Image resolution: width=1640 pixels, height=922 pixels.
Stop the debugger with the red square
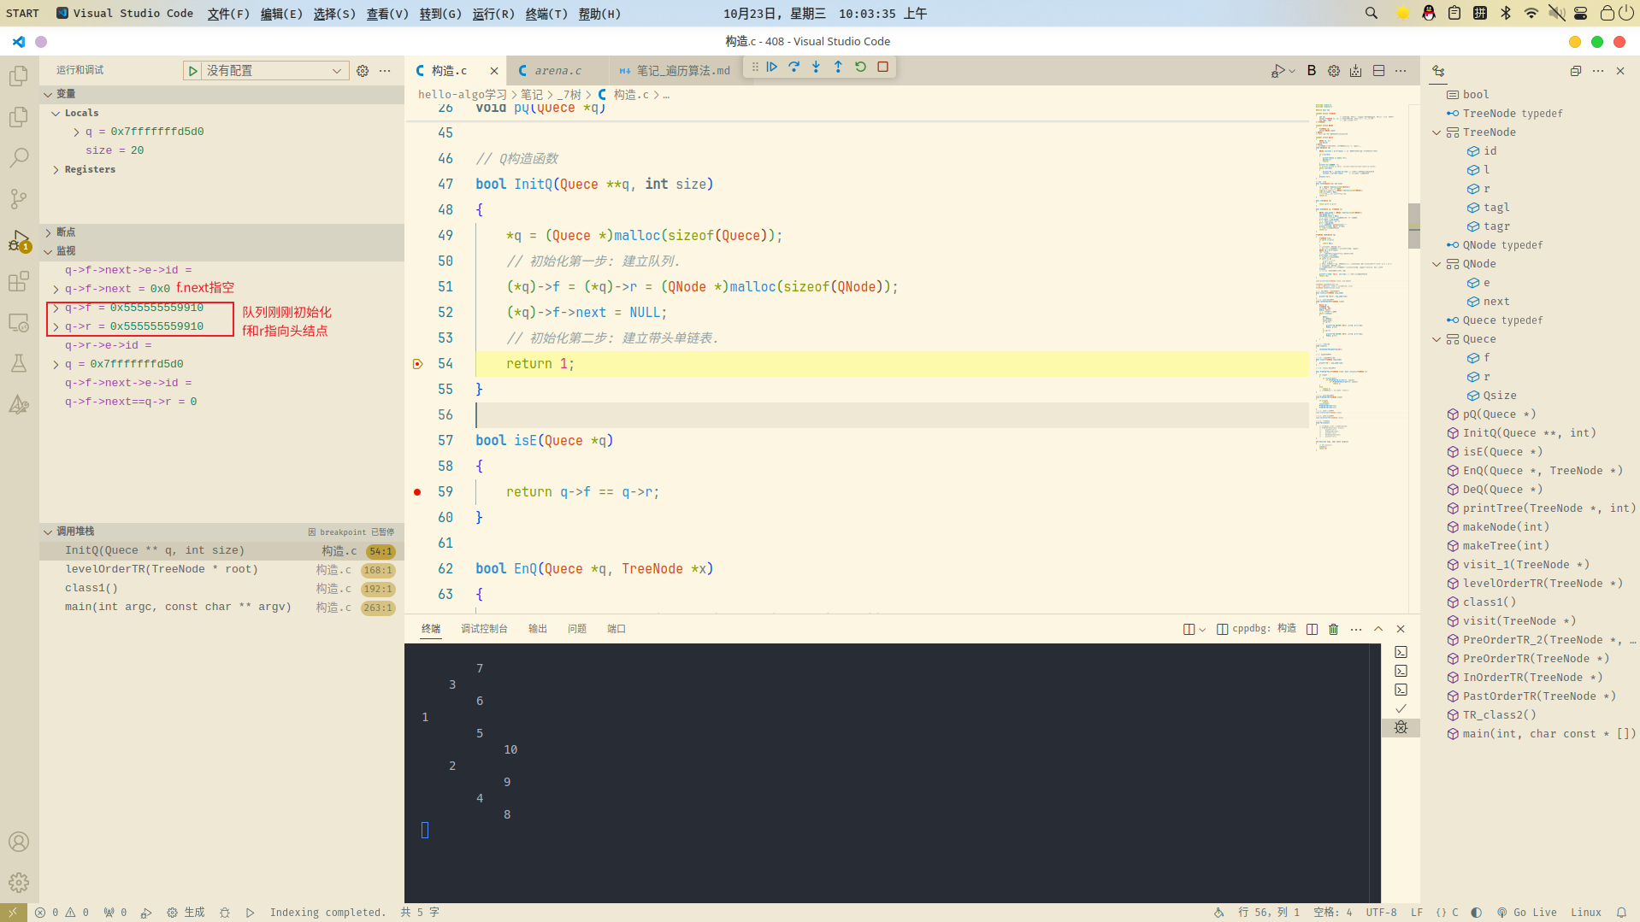click(882, 67)
